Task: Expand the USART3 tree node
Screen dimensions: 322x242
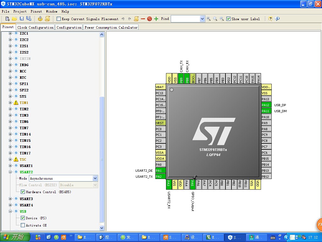Action: click(10, 199)
